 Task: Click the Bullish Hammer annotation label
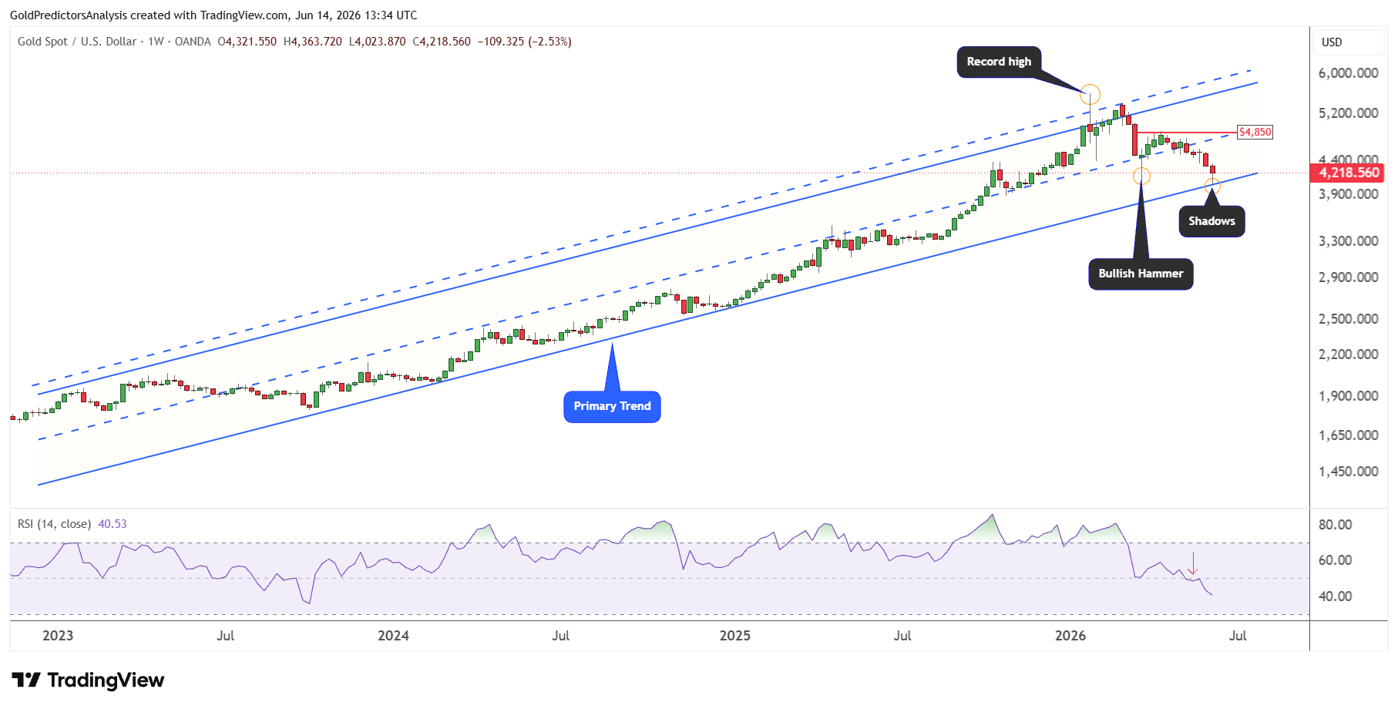coord(1141,274)
